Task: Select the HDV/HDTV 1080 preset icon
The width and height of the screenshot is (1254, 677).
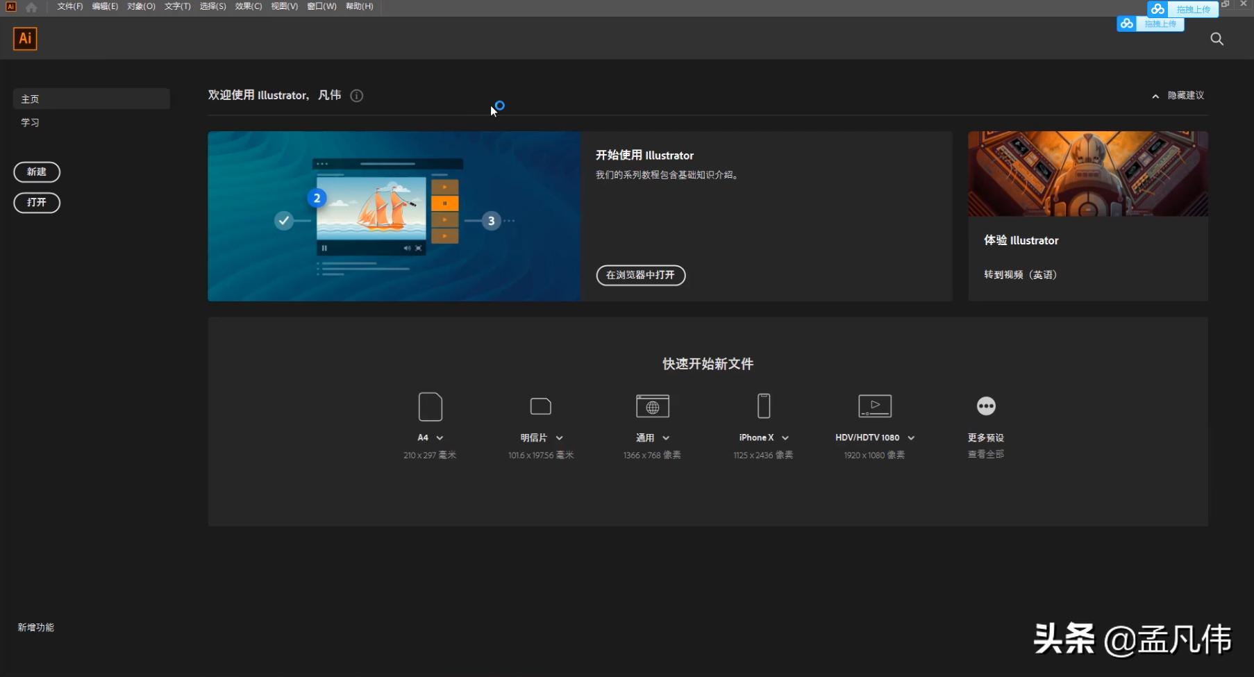Action: 873,406
